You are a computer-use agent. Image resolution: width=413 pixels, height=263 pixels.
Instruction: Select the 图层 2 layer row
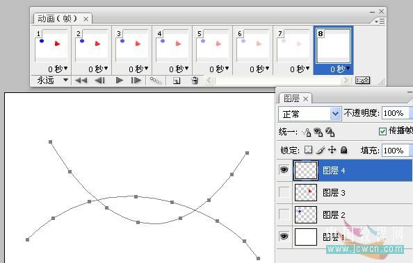345,214
